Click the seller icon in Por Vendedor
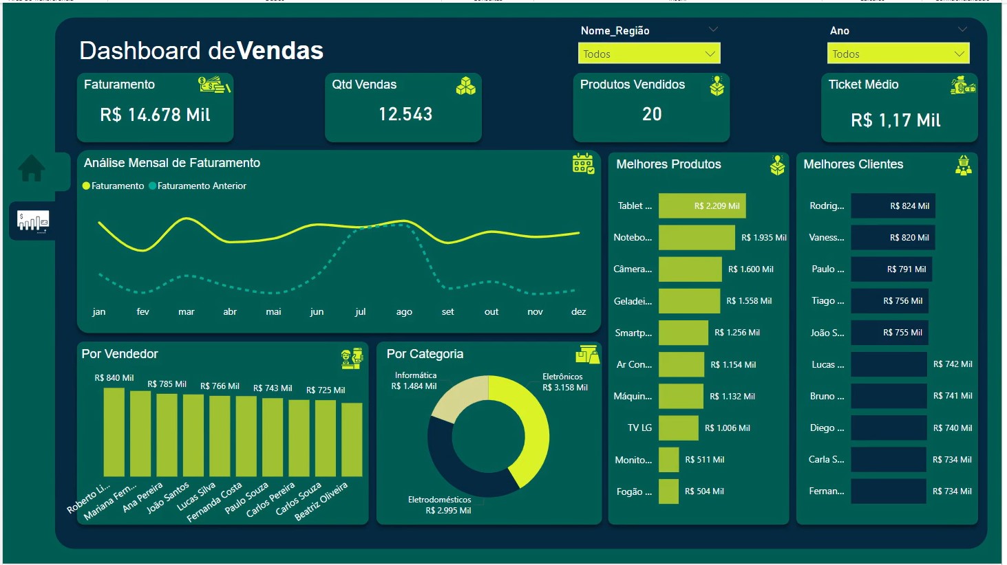This screenshot has height=565, width=1007. [x=352, y=358]
